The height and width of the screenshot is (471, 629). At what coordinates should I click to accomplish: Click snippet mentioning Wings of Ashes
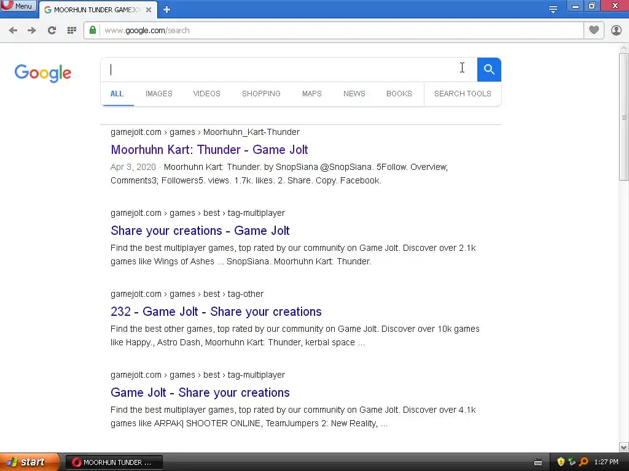pos(293,255)
